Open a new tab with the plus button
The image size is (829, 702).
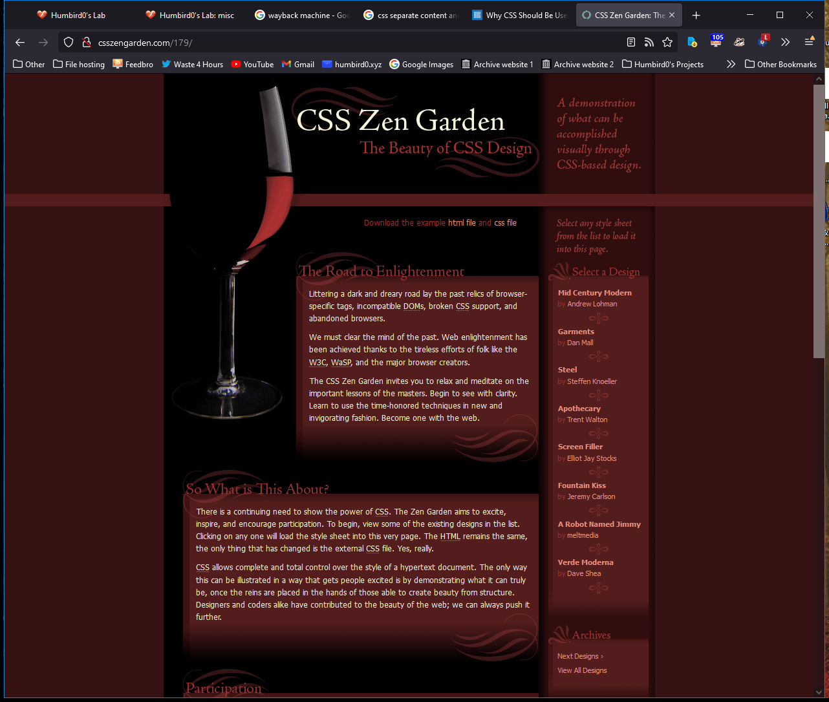coord(696,15)
